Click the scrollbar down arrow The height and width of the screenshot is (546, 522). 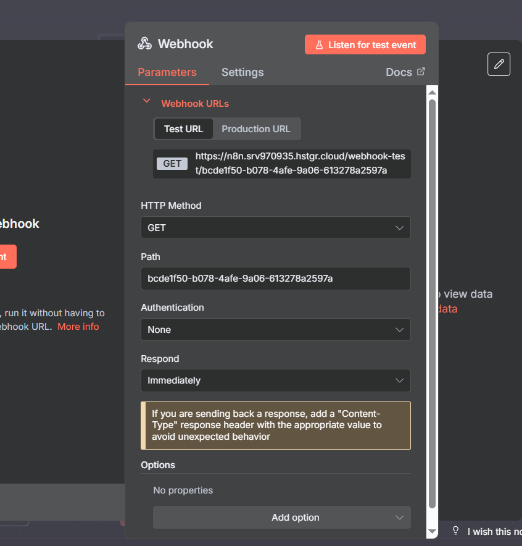(432, 531)
